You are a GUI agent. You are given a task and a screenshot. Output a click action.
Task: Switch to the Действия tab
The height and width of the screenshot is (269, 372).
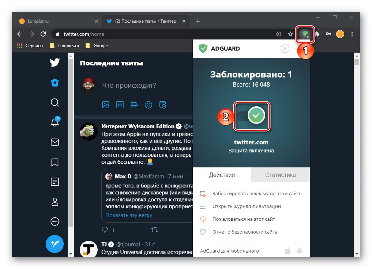point(222,175)
